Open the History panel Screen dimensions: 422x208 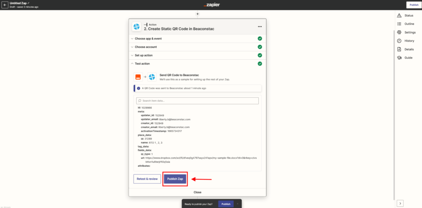click(x=409, y=41)
